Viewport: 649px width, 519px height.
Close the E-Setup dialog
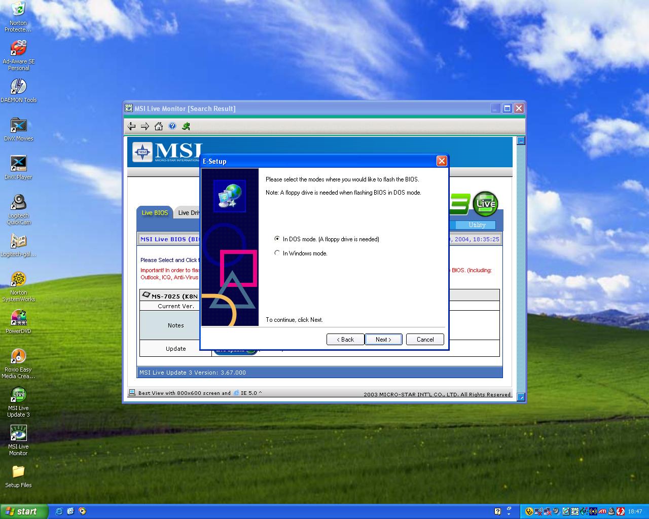442,161
